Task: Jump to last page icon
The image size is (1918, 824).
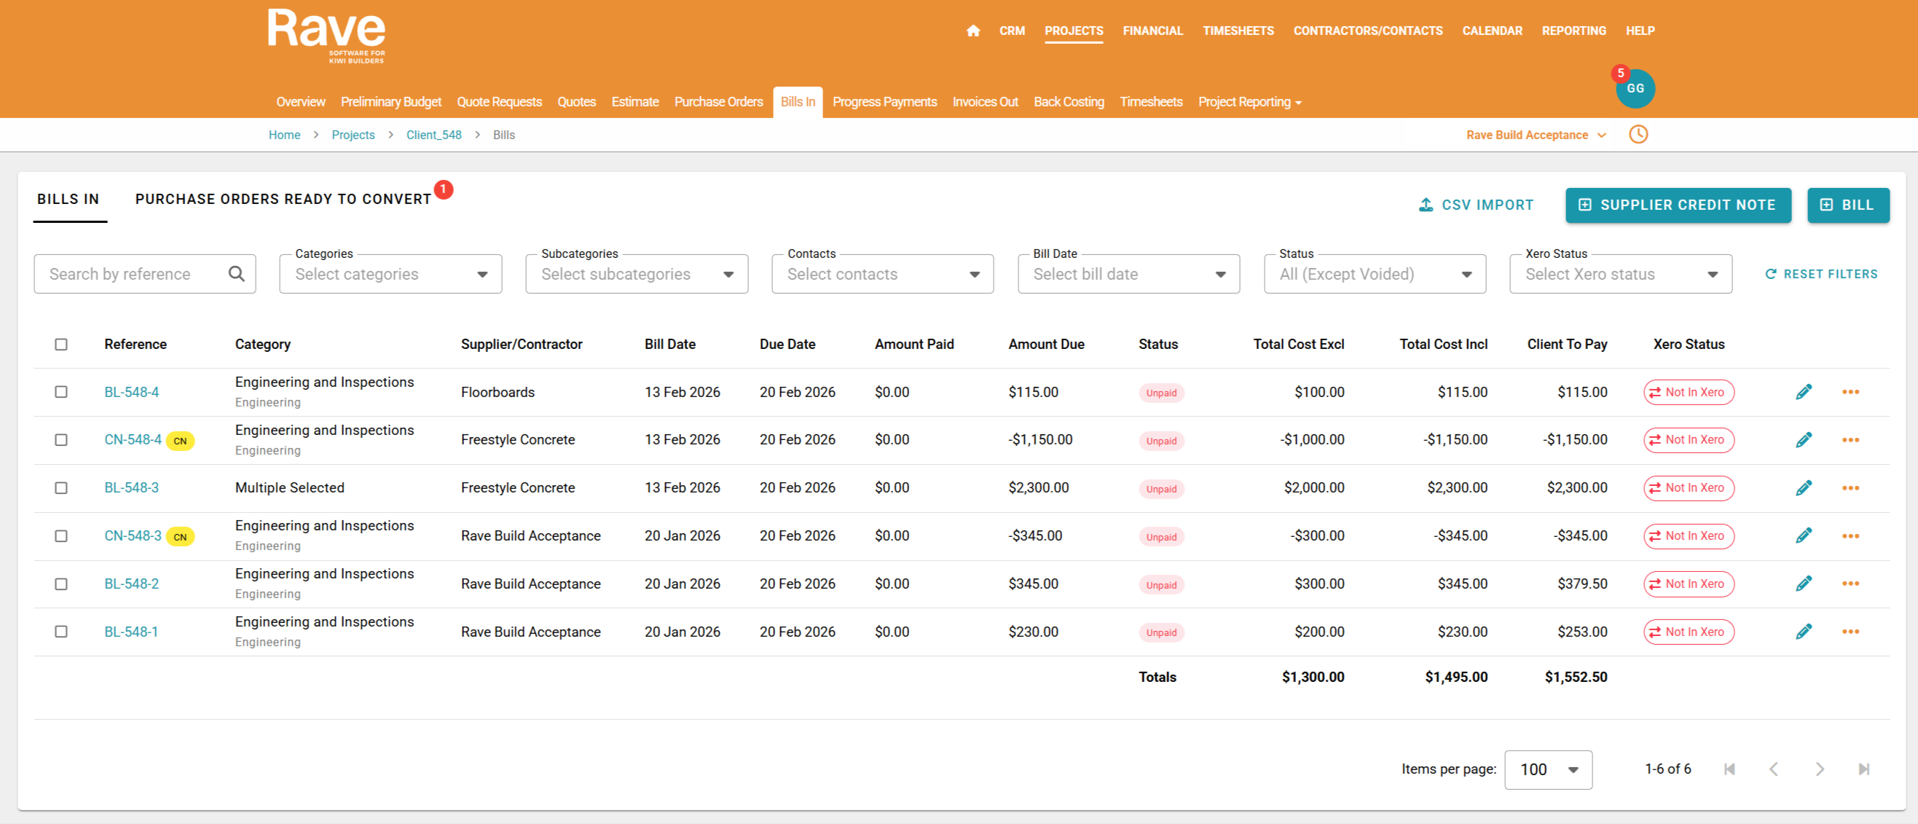Action: pyautogui.click(x=1863, y=769)
